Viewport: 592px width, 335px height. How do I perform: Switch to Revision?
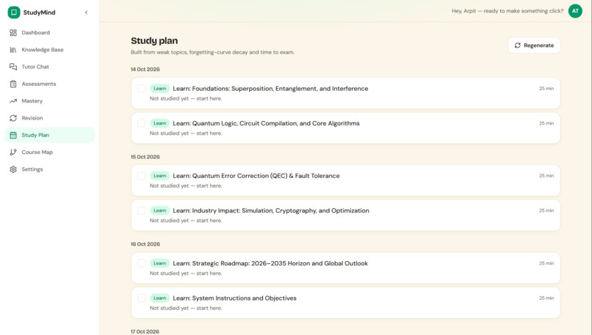(x=49, y=118)
